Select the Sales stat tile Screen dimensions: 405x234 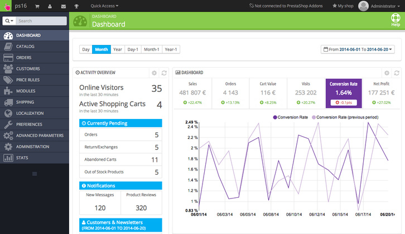tap(192, 93)
